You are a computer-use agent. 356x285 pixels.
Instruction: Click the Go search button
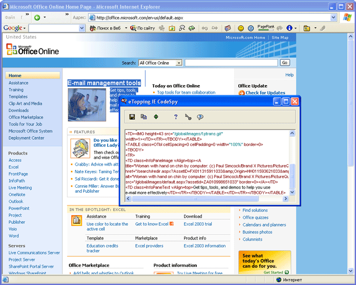(x=285, y=63)
